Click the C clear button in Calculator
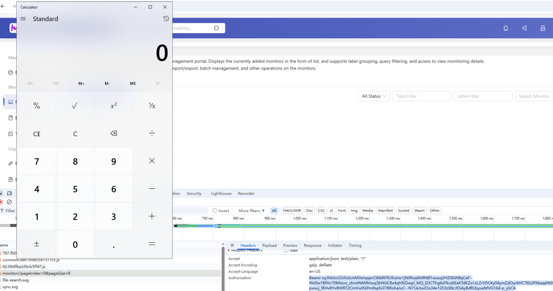553x291 pixels. click(x=75, y=133)
